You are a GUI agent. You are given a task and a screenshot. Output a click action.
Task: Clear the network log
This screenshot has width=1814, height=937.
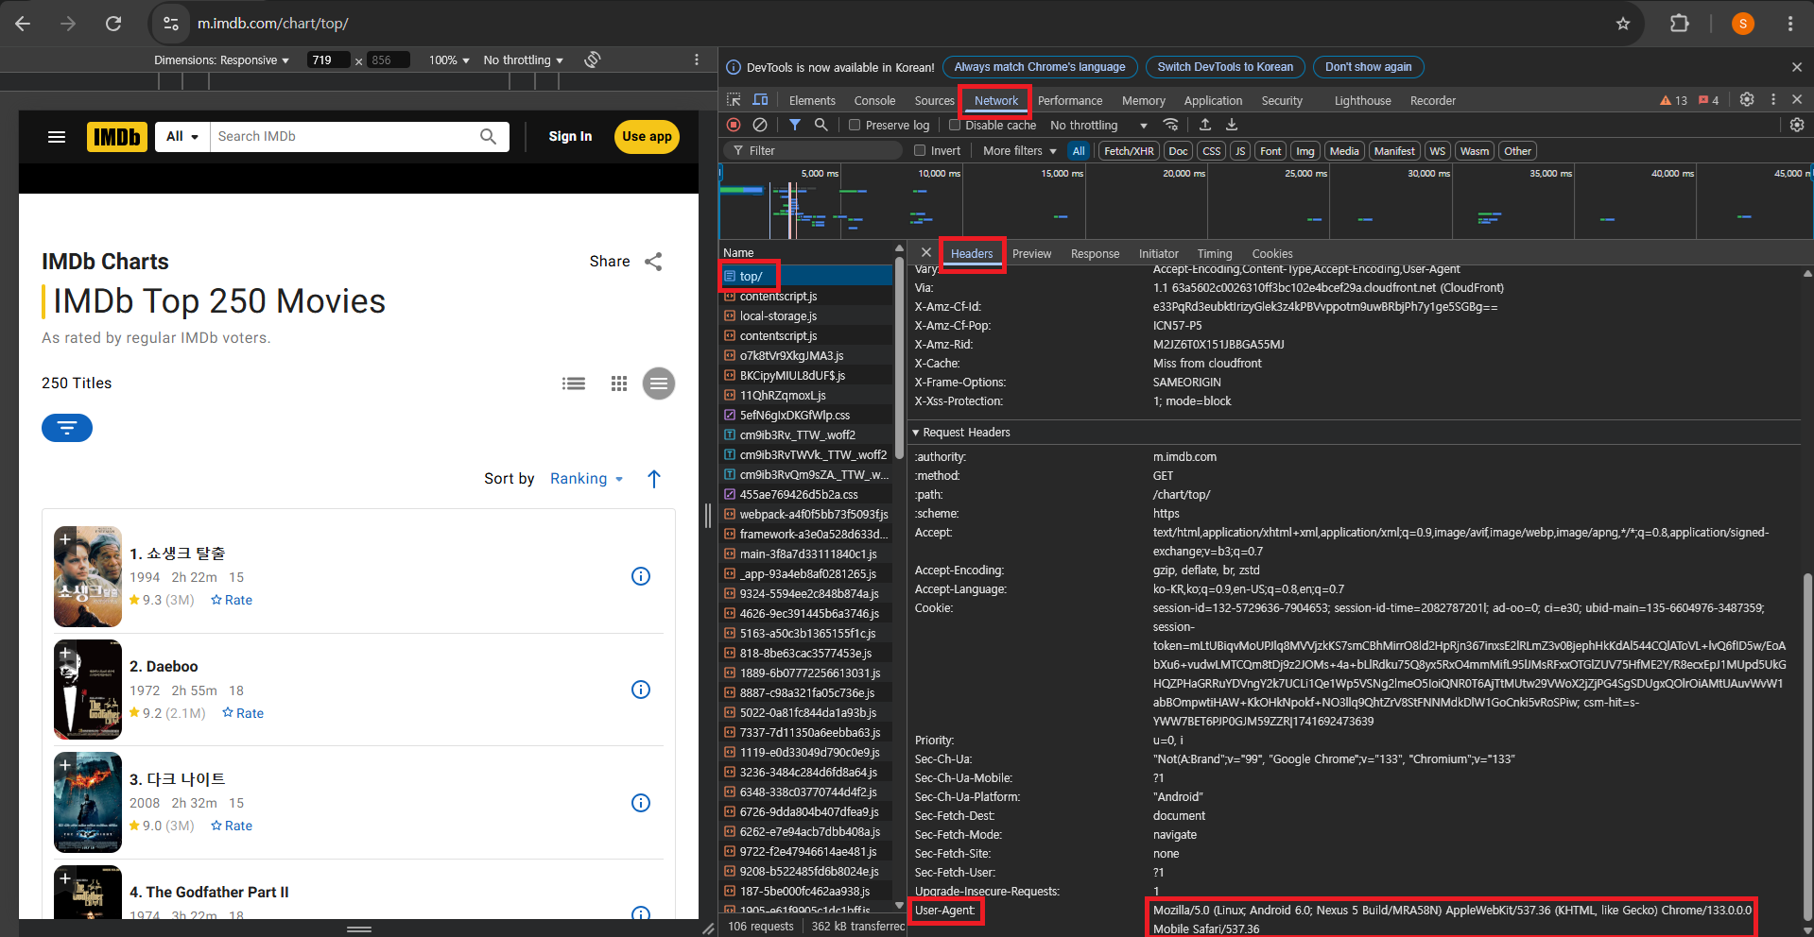coord(760,125)
